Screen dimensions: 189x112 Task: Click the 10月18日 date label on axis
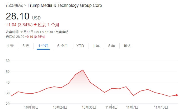(31, 107)
